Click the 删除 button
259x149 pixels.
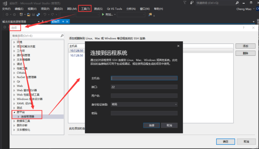pos(245,53)
